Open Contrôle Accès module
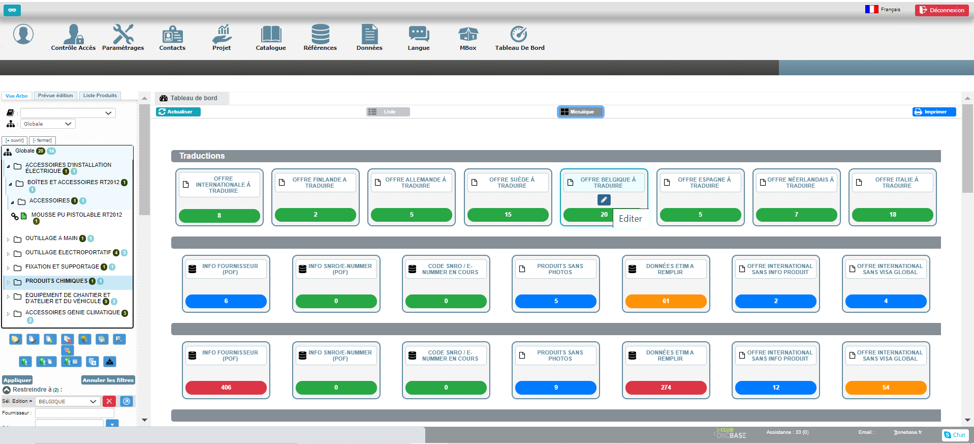The width and height of the screenshot is (974, 444). 73,38
